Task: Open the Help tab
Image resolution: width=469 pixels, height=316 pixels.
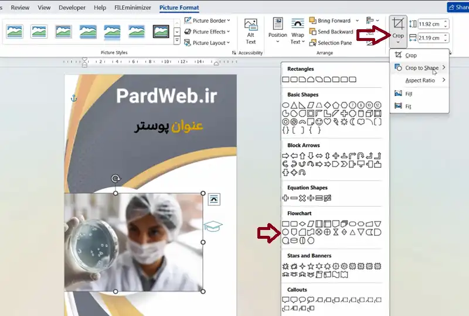Action: pos(100,8)
